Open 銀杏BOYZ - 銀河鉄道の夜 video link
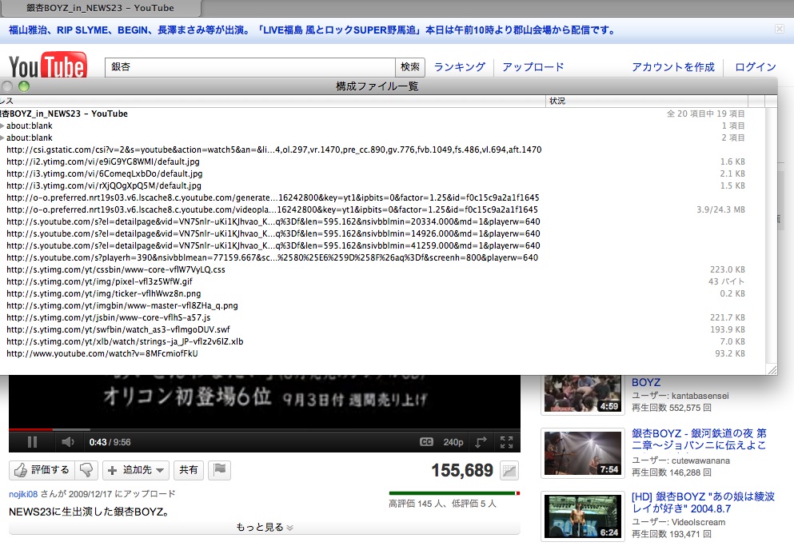The width and height of the screenshot is (794, 550). 699,439
